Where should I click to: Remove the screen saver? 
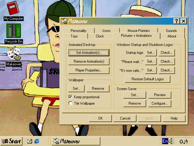tap(135, 103)
